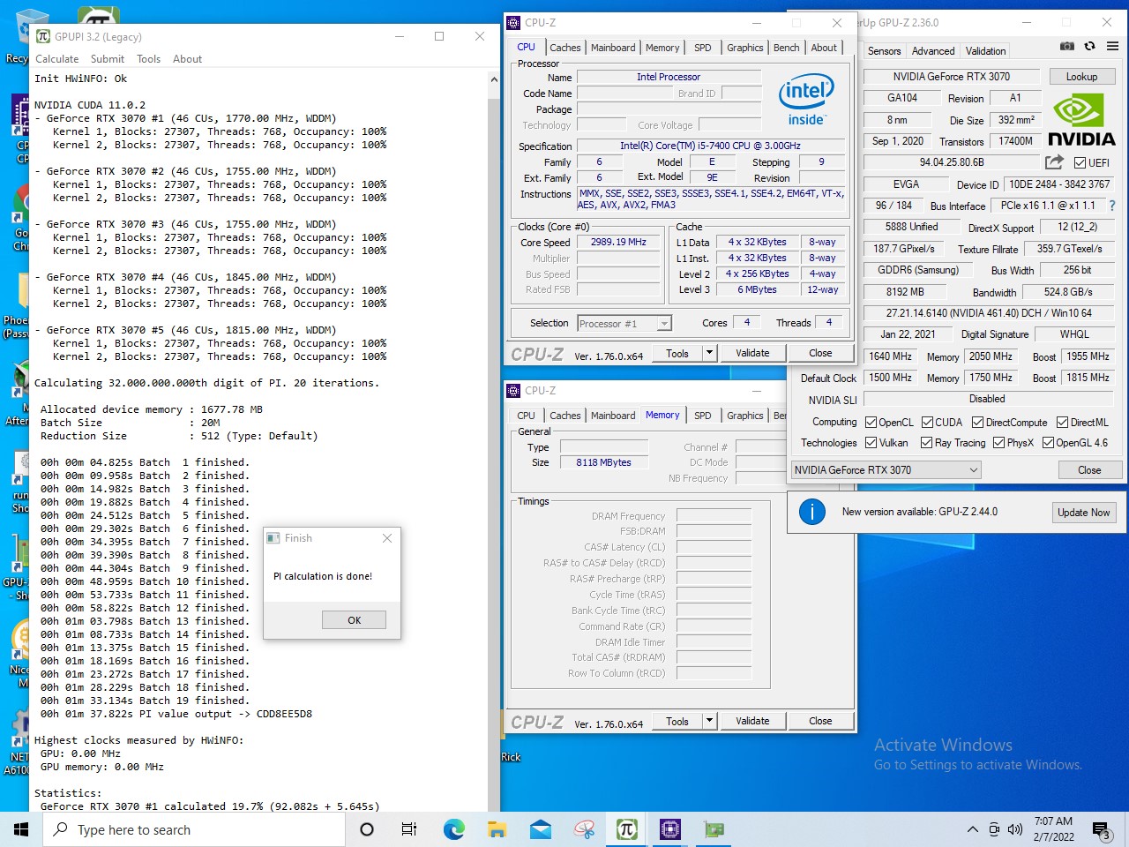This screenshot has height=847, width=1129.
Task: Click the CPU-Z taskbar icon
Action: pyautogui.click(x=669, y=829)
